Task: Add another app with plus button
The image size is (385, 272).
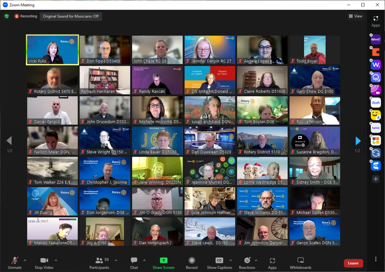Action: pyautogui.click(x=376, y=179)
